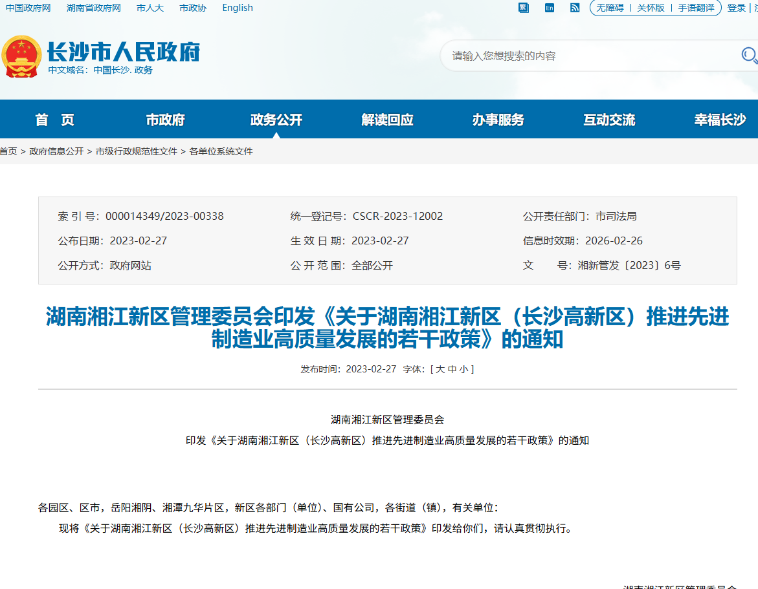Switch to 政务公开 navigation tab

coord(274,119)
